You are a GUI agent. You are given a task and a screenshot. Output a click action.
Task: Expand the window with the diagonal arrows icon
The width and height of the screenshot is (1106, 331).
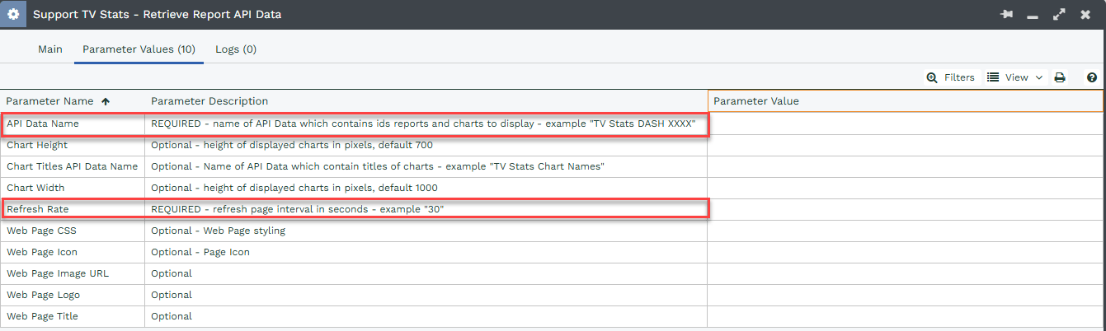1059,15
